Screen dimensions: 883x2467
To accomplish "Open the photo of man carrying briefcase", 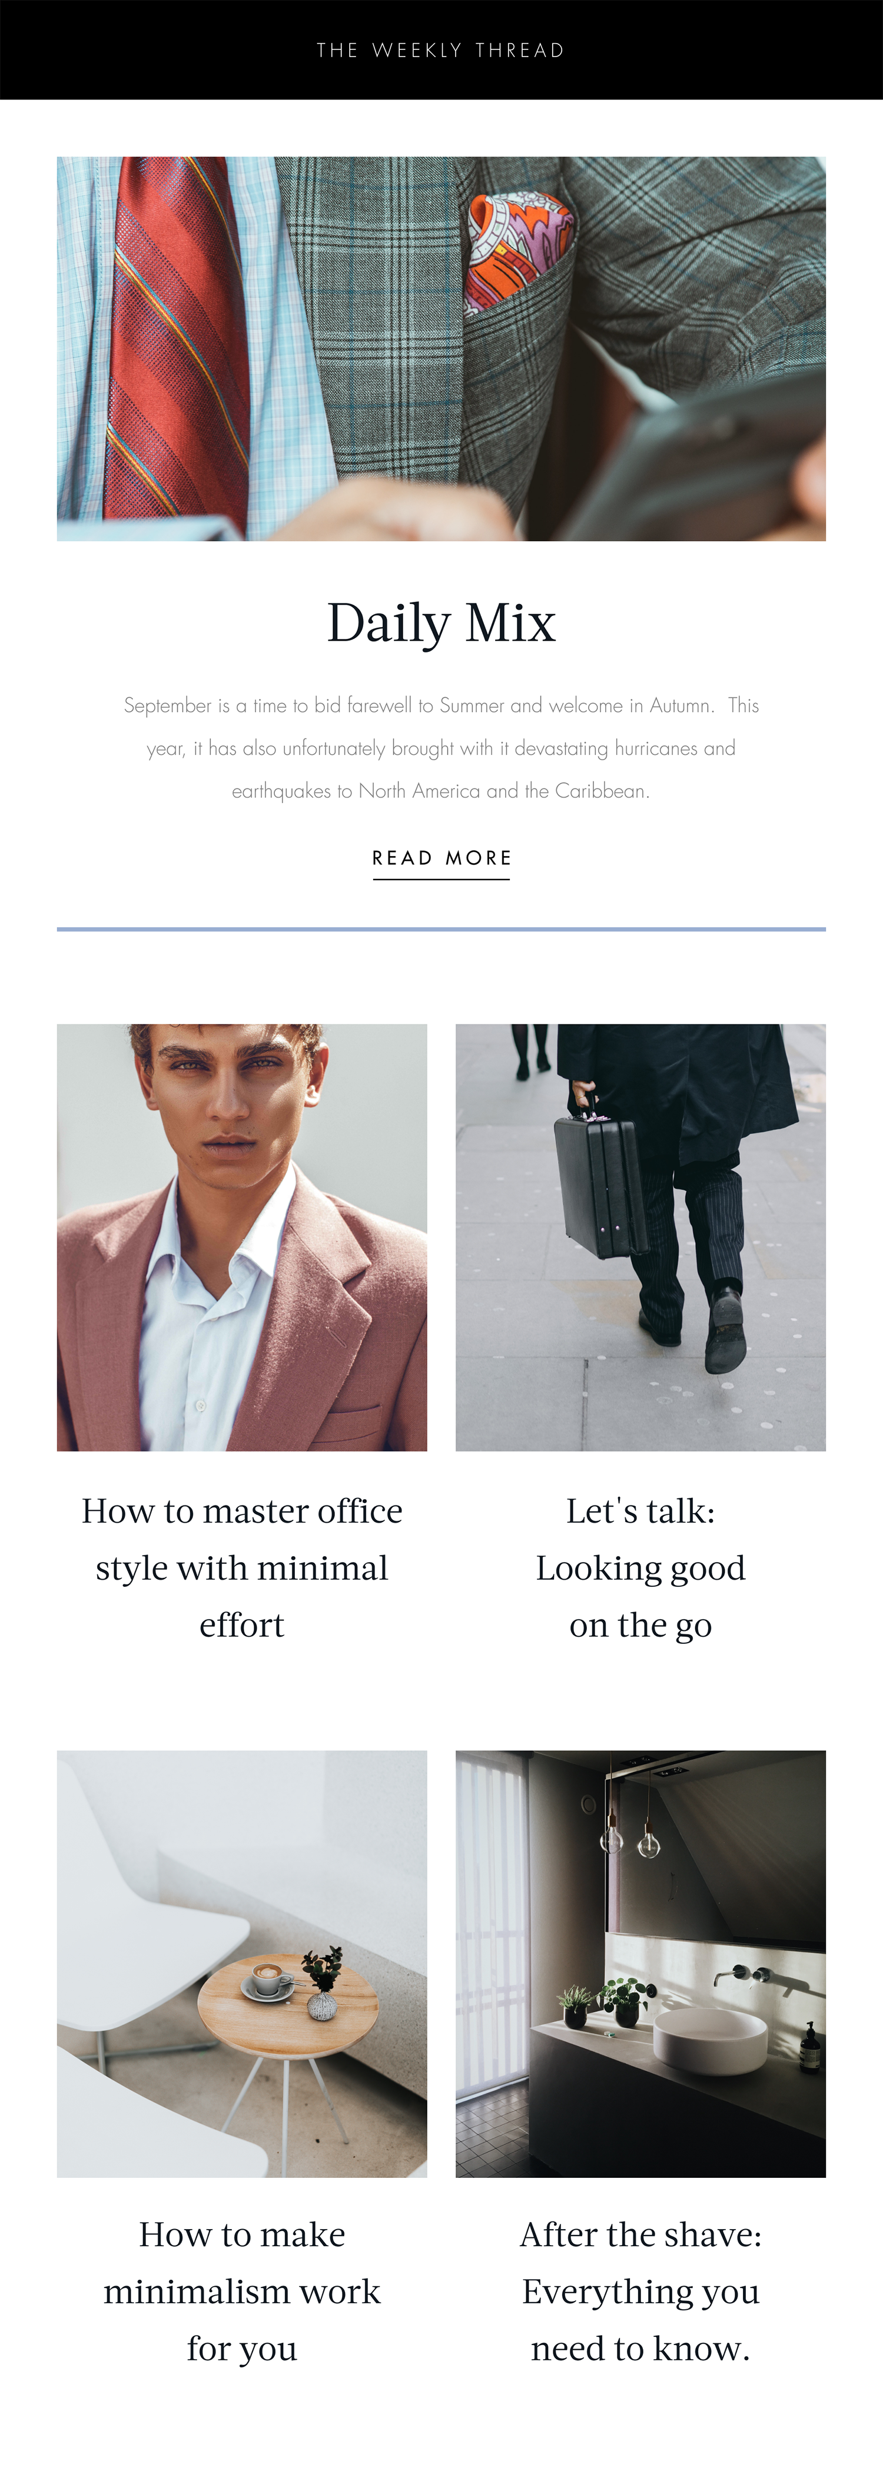I will pyautogui.click(x=640, y=1238).
